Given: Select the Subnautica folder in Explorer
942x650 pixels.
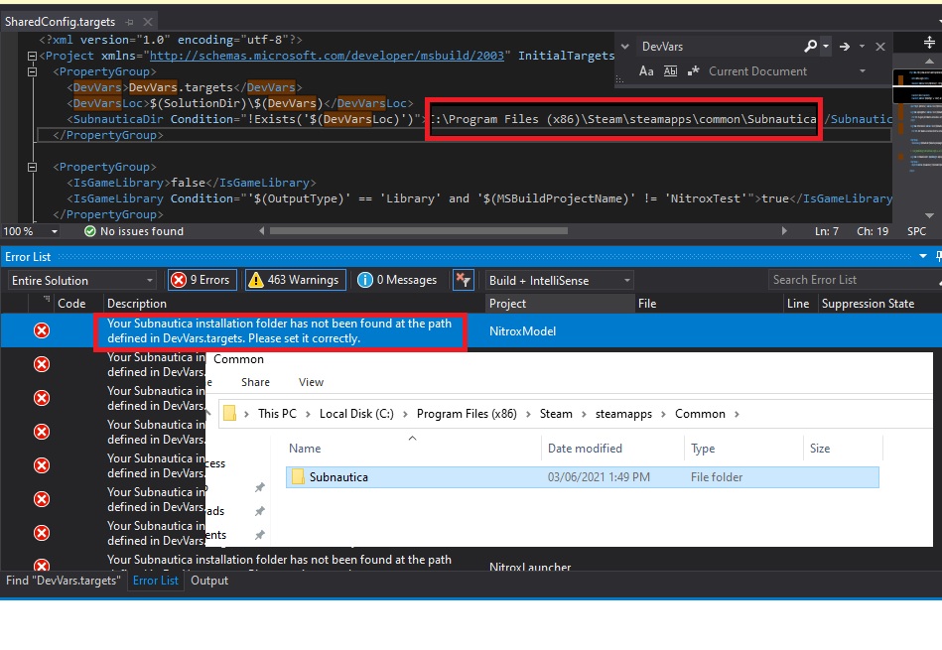Looking at the screenshot, I should (582, 477).
